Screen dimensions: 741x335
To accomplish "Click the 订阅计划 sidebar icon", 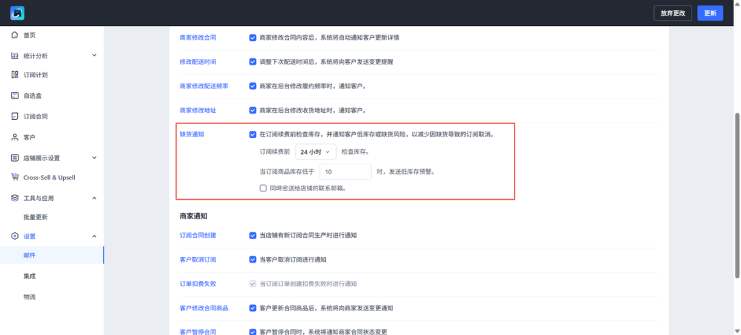I will pos(14,75).
